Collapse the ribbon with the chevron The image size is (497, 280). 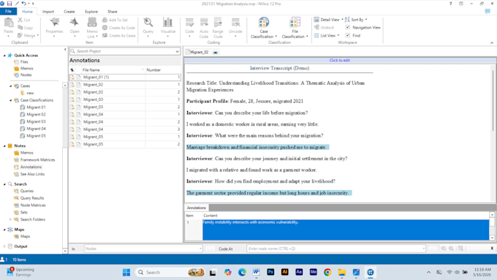pyautogui.click(x=492, y=43)
